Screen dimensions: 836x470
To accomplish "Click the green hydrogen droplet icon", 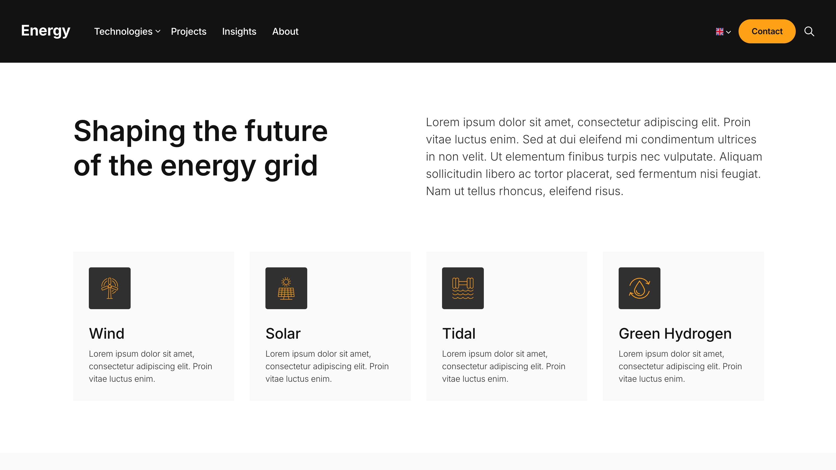I will click(x=639, y=288).
